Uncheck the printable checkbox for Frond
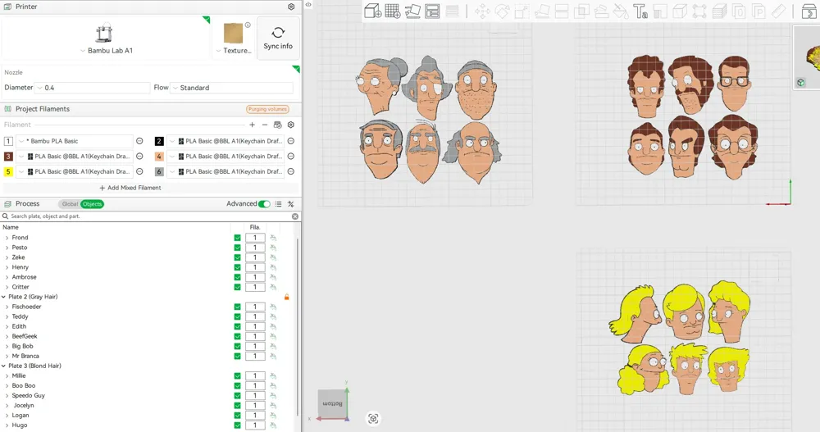Viewport: 820px width, 432px height. (x=238, y=238)
